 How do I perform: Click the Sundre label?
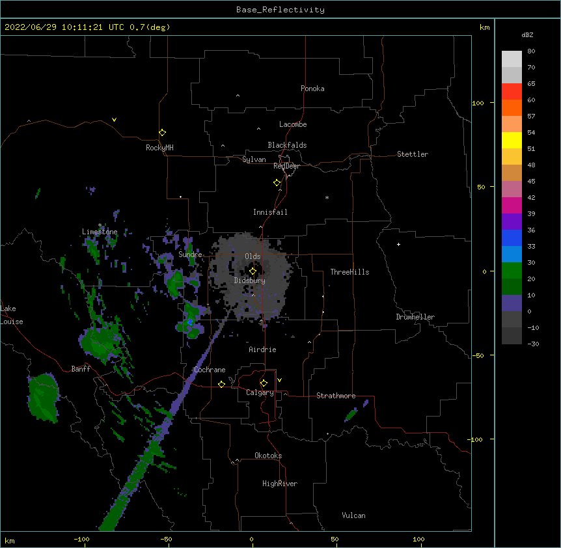[x=190, y=254]
